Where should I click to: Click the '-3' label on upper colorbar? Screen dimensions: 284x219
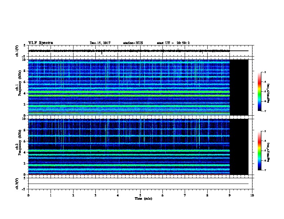point(264,72)
